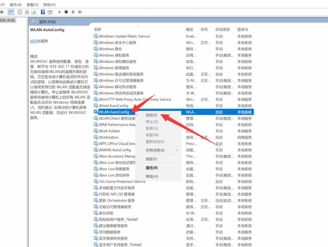Viewport: 328px width, 247px height.
Task: Click the forward arrow toolbar icon
Action: click(2, 12)
